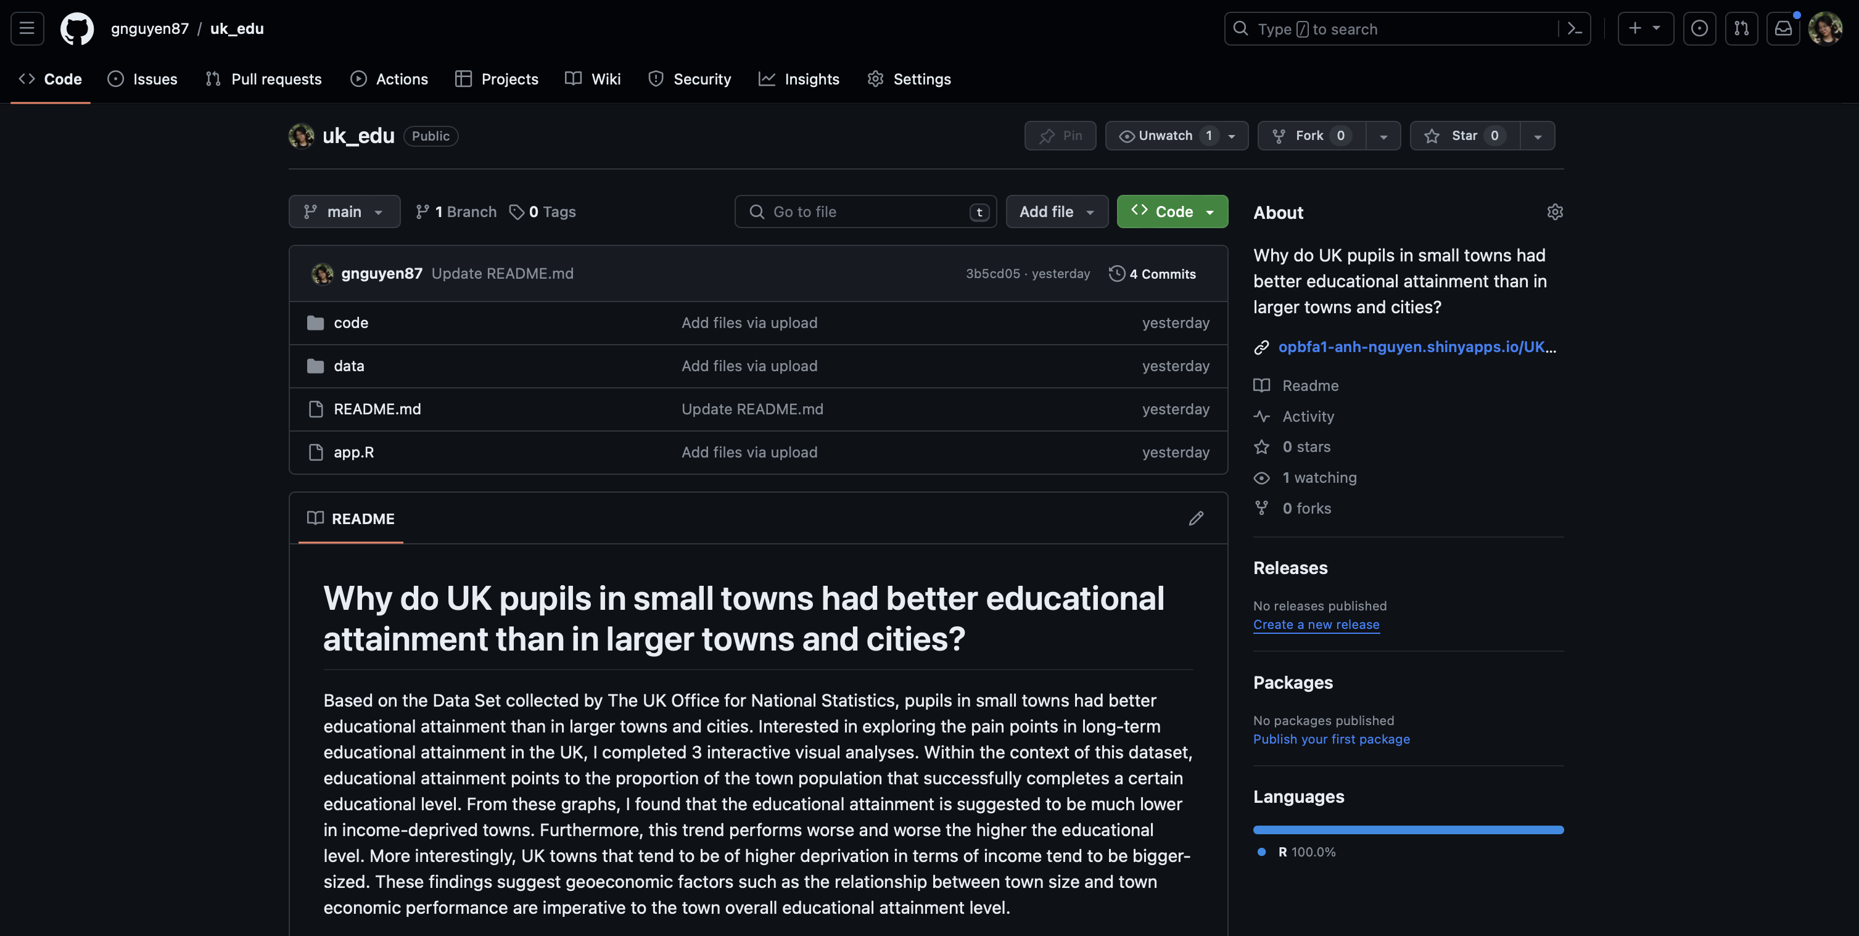Open the issues header icon
This screenshot has width=1859, height=936.
1699,29
